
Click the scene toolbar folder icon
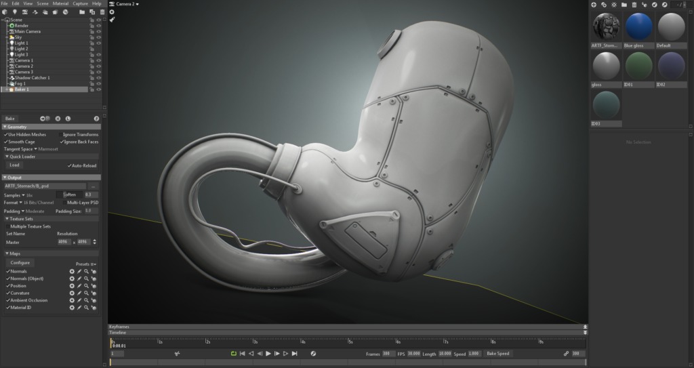pos(82,12)
